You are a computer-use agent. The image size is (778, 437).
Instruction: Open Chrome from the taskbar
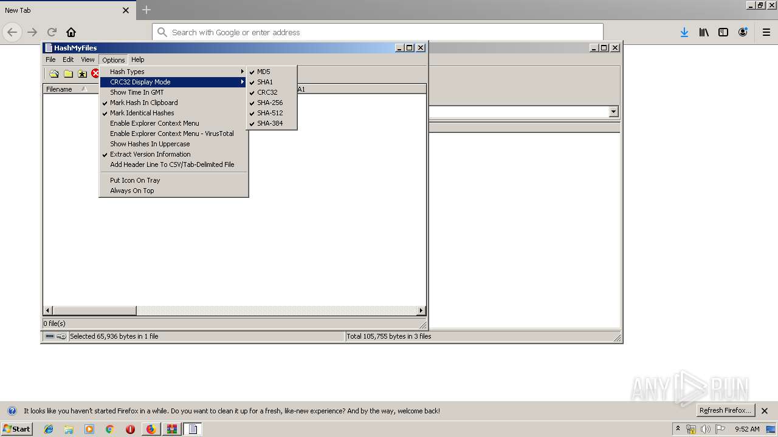[110, 429]
